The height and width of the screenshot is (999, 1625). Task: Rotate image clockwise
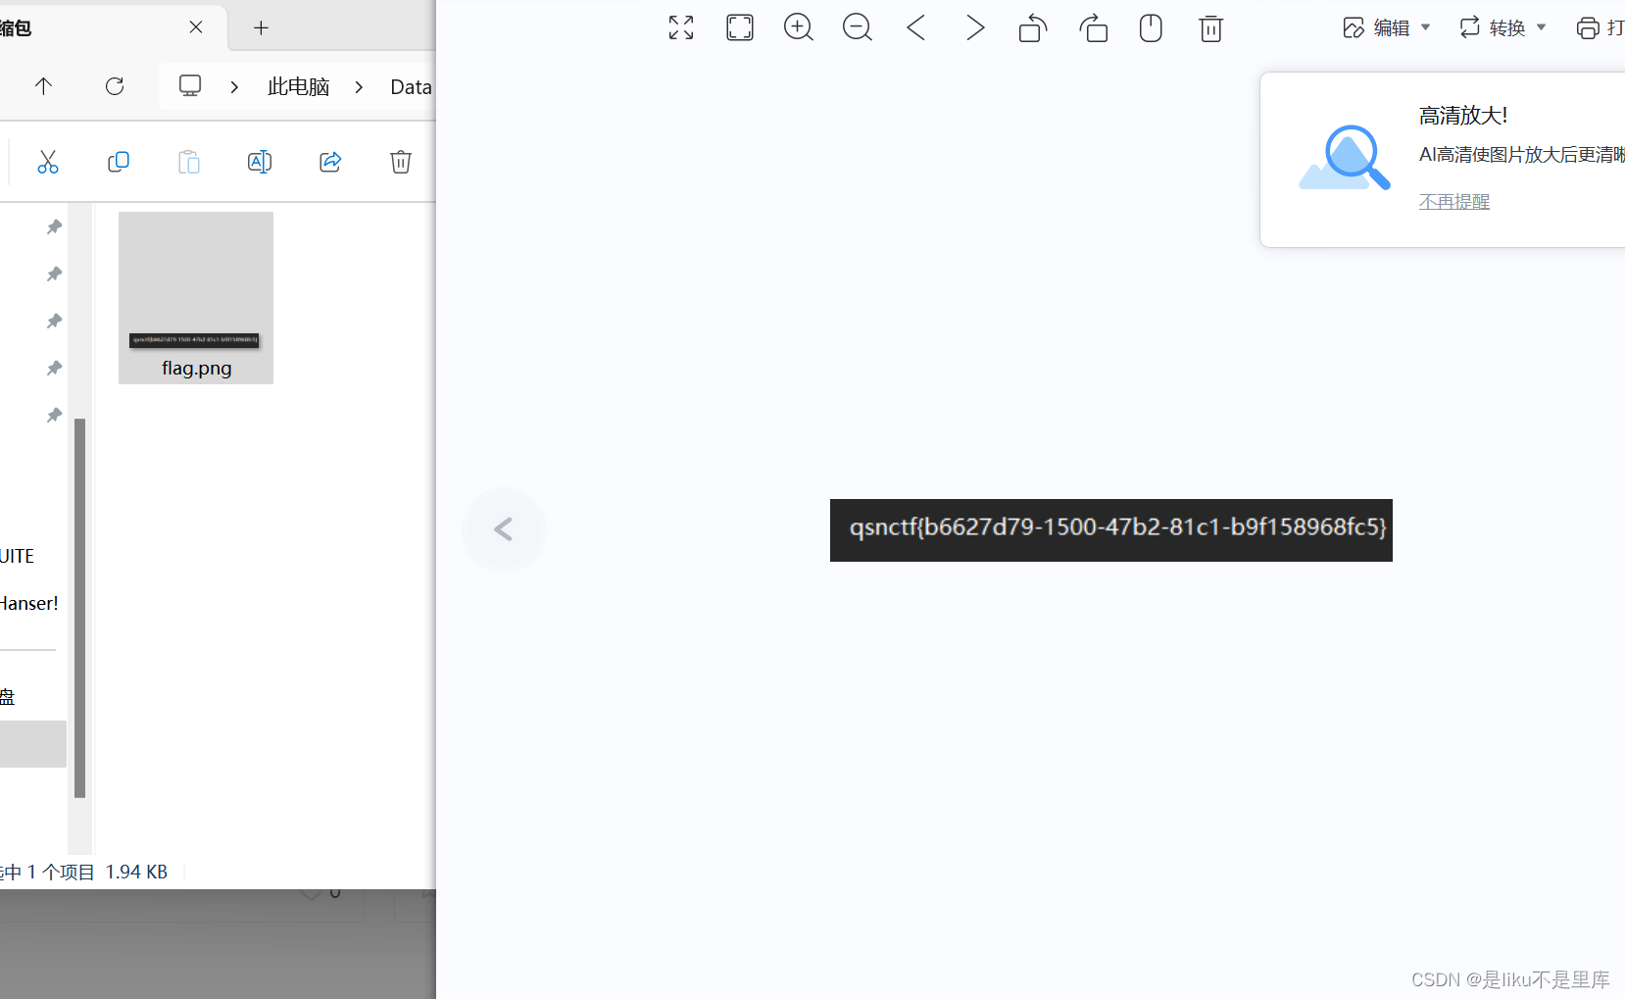[x=1093, y=27]
